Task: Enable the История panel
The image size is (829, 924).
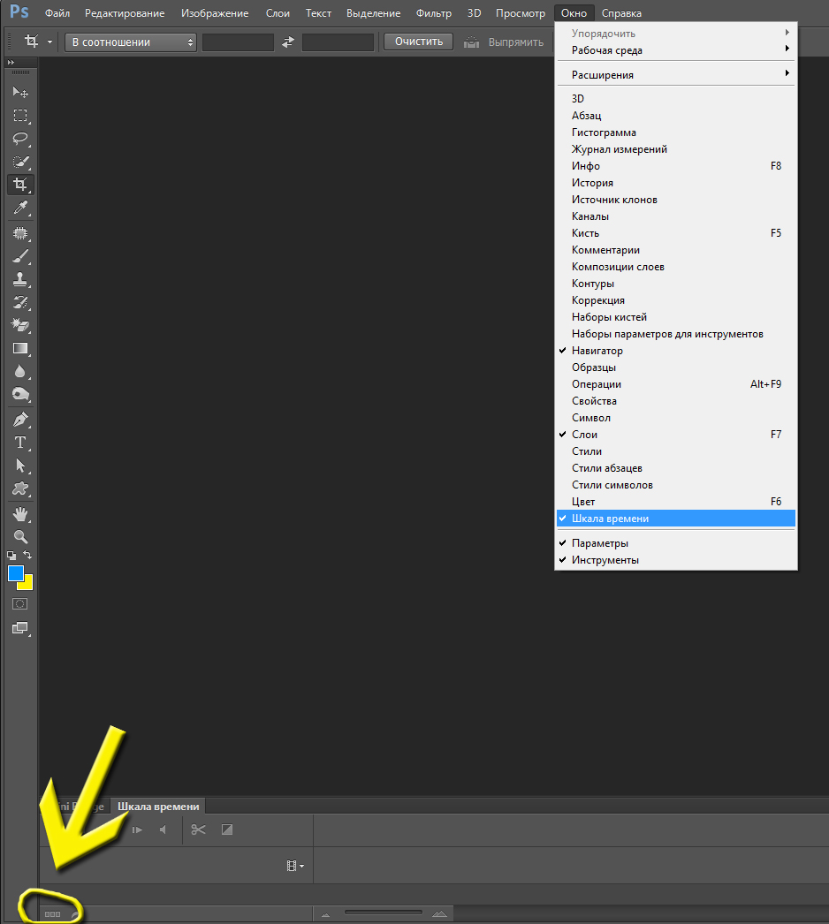Action: coord(676,183)
